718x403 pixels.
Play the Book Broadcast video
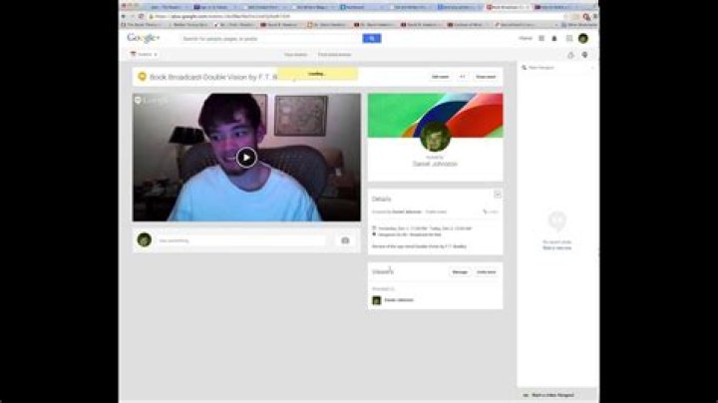(x=246, y=157)
